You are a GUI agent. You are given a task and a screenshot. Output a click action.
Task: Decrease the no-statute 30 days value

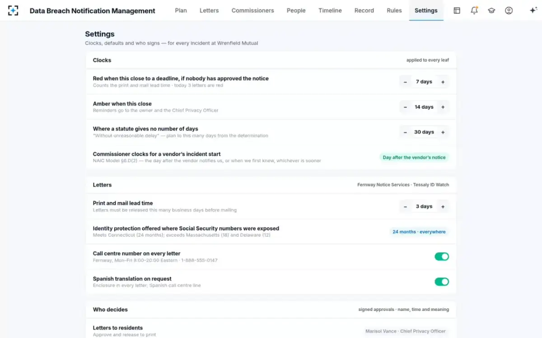tap(405, 132)
